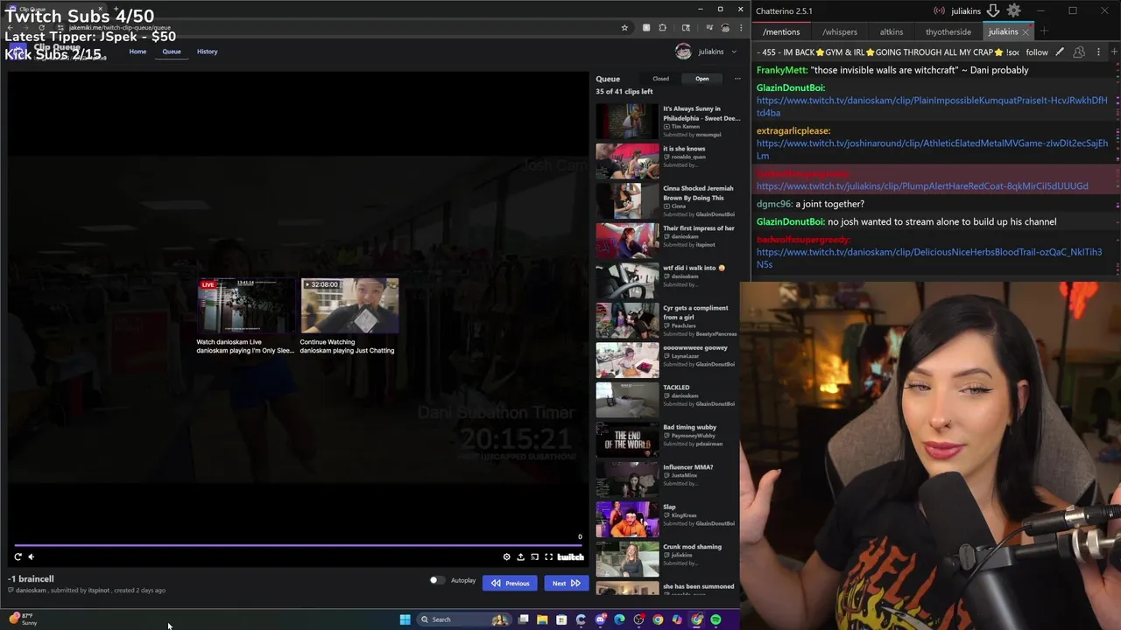Open Chatterino settings gear
The image size is (1121, 630).
1013,10
